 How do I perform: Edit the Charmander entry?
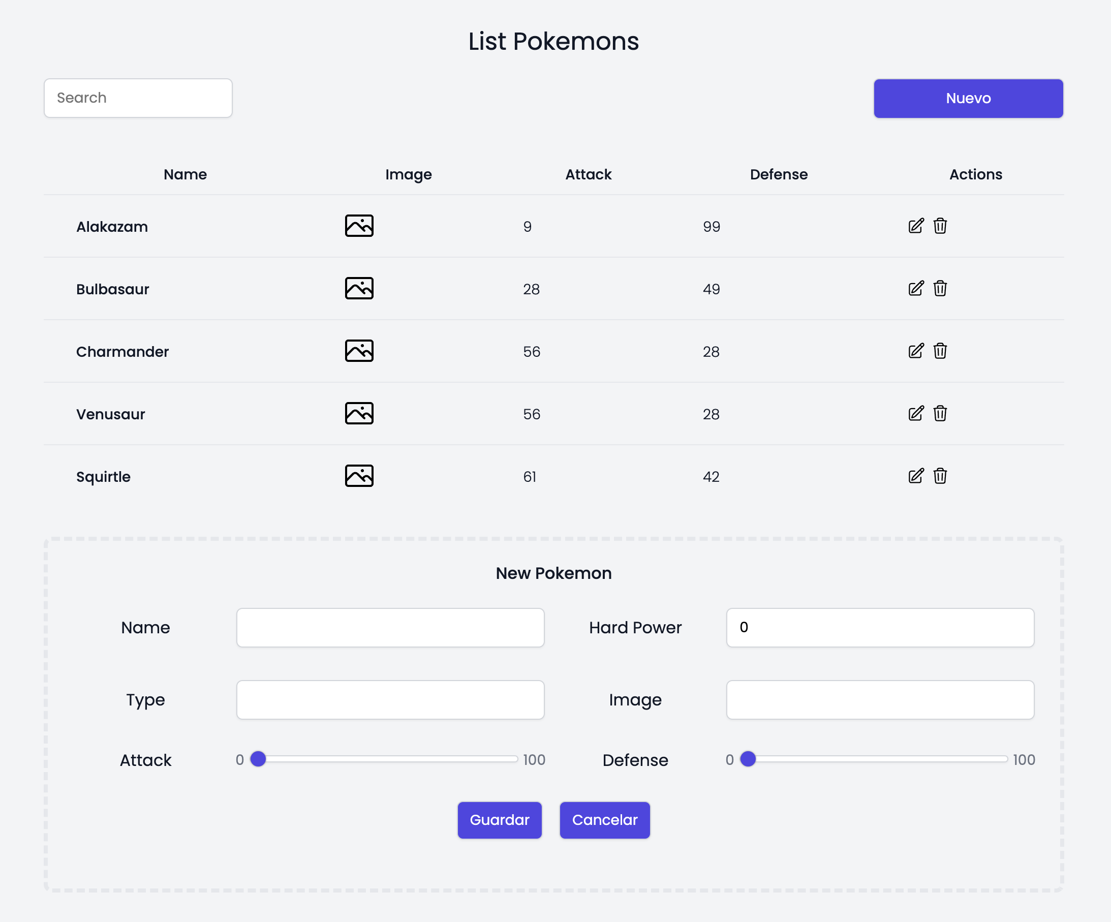click(x=915, y=351)
